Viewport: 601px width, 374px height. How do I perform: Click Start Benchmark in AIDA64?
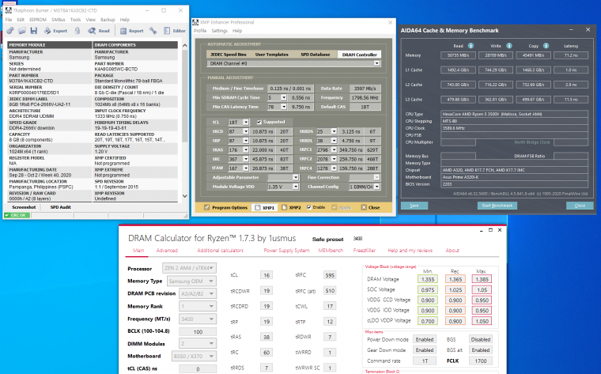pyautogui.click(x=497, y=206)
